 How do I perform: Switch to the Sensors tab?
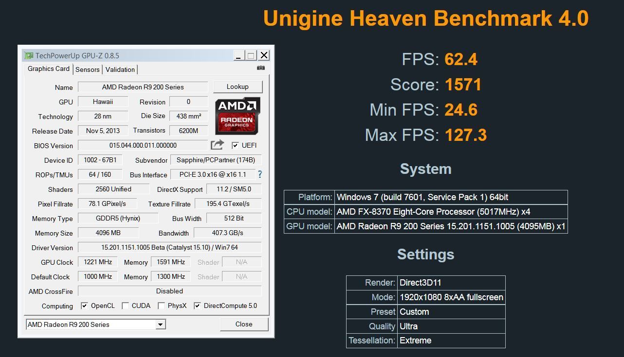pos(88,69)
